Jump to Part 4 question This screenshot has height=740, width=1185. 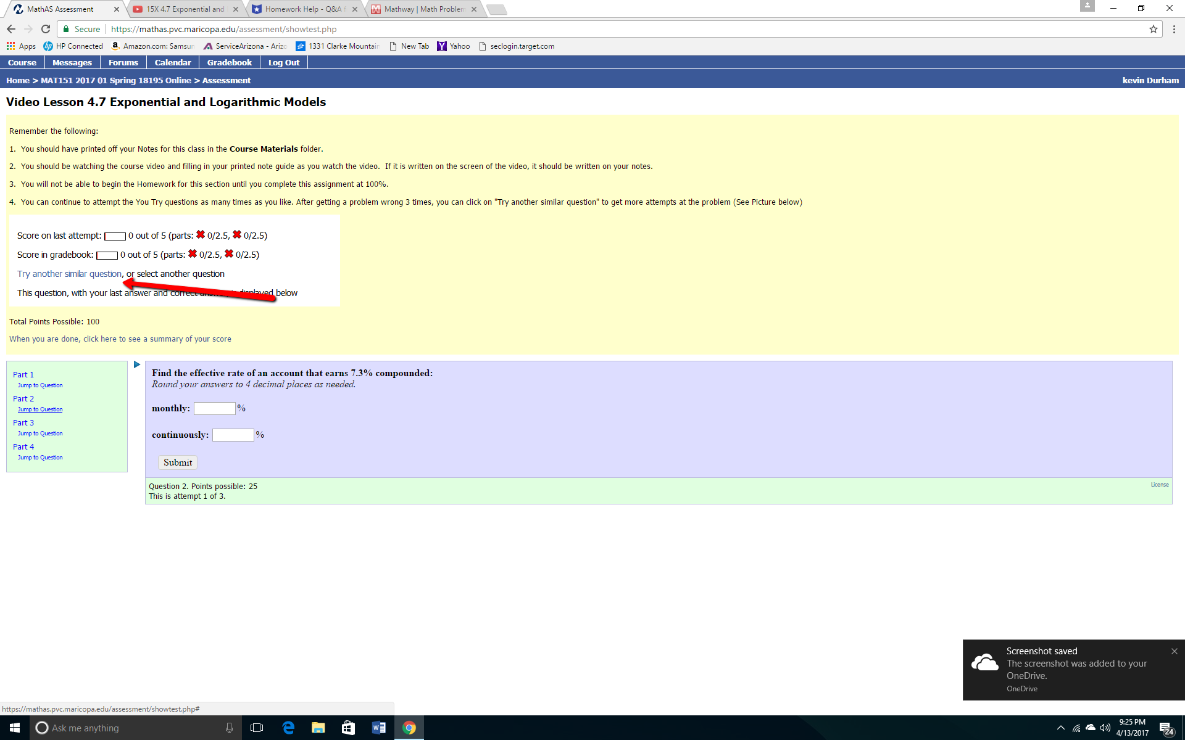[x=40, y=457]
